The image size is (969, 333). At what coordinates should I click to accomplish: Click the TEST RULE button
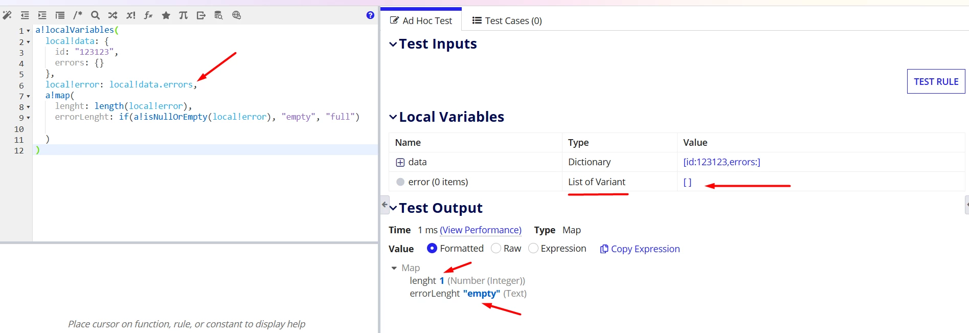click(x=936, y=81)
